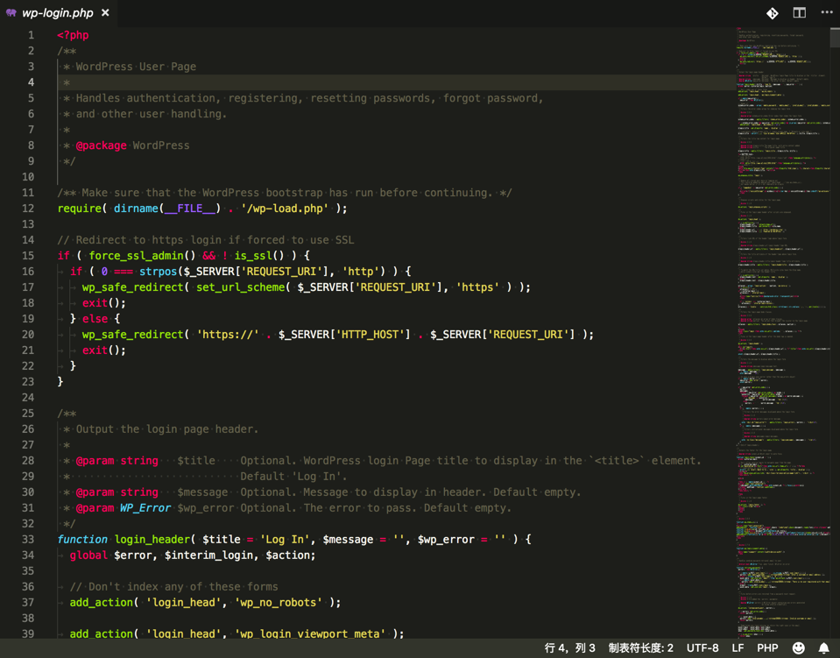Click line number 25 in gutter

coord(28,414)
